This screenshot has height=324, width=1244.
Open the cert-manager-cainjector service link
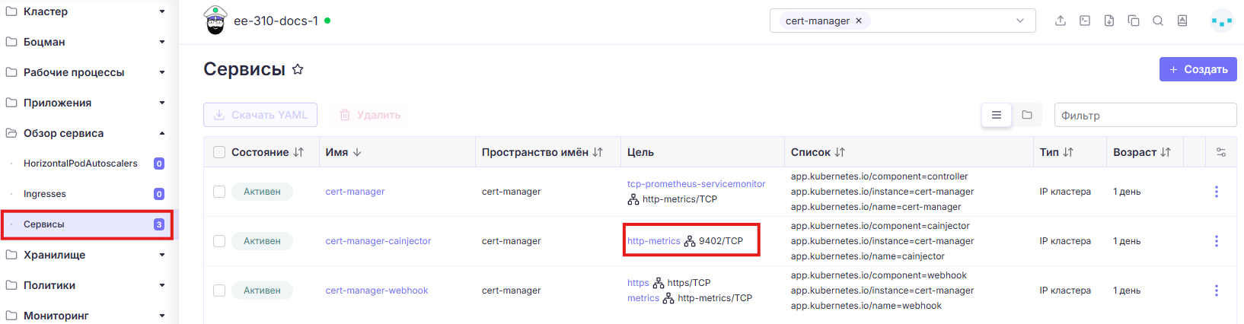(378, 241)
